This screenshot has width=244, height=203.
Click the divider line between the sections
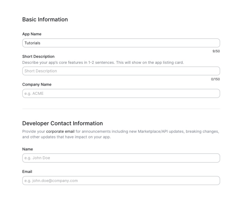click(x=121, y=109)
